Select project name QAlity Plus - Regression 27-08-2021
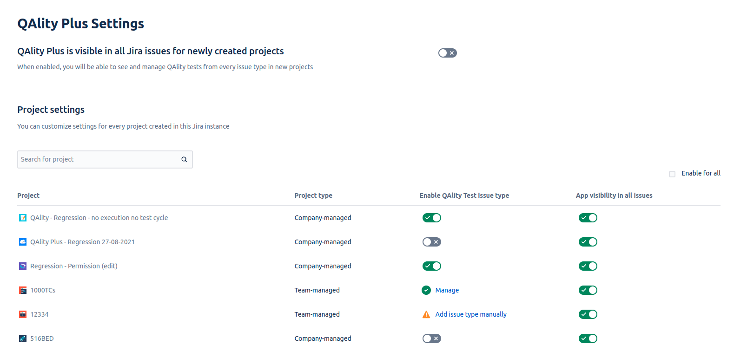The image size is (734, 351). click(83, 242)
